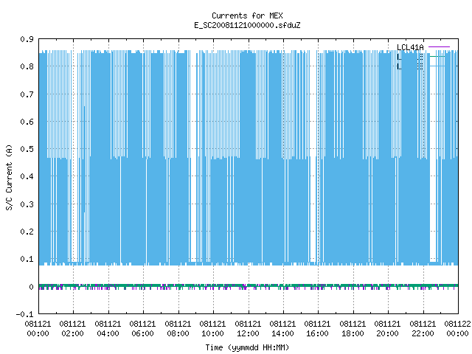
Task: Click the chart title 'Currents for MEX'
Action: tap(247, 15)
